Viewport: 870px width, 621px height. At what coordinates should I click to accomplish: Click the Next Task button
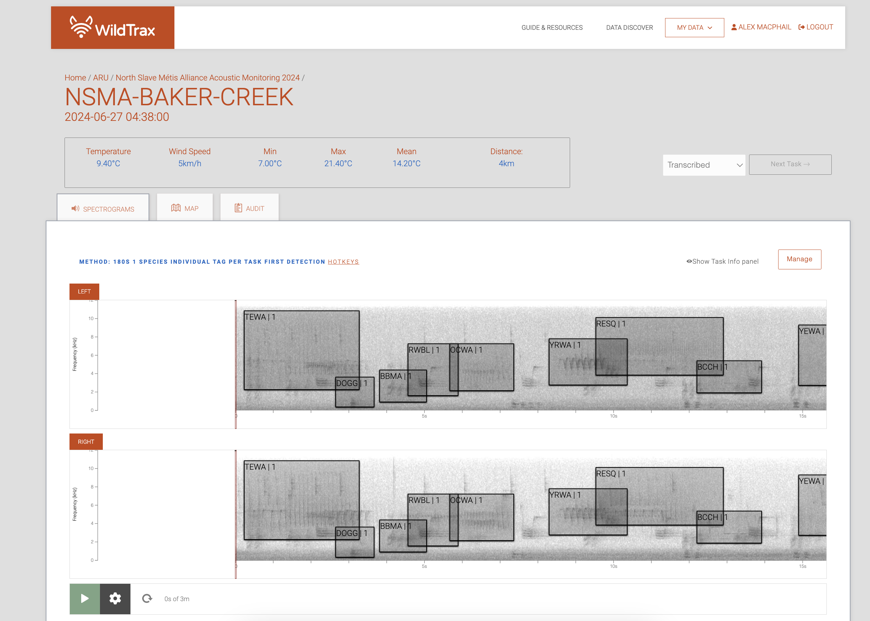click(790, 164)
